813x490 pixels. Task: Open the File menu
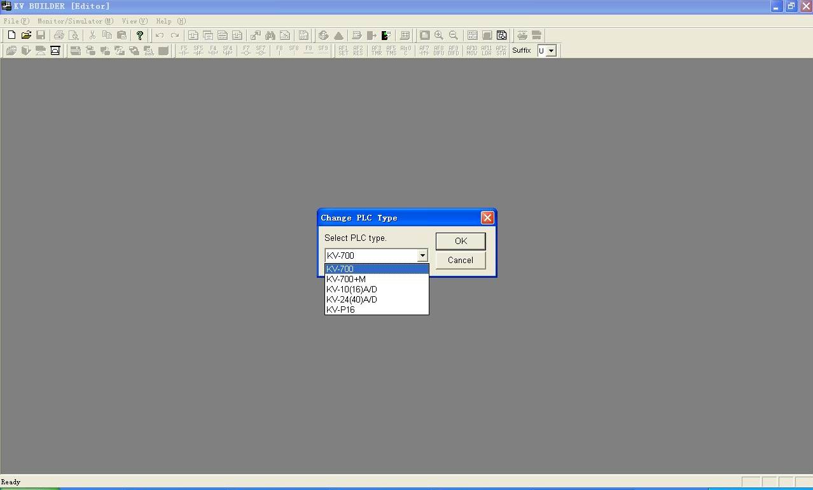tap(16, 21)
